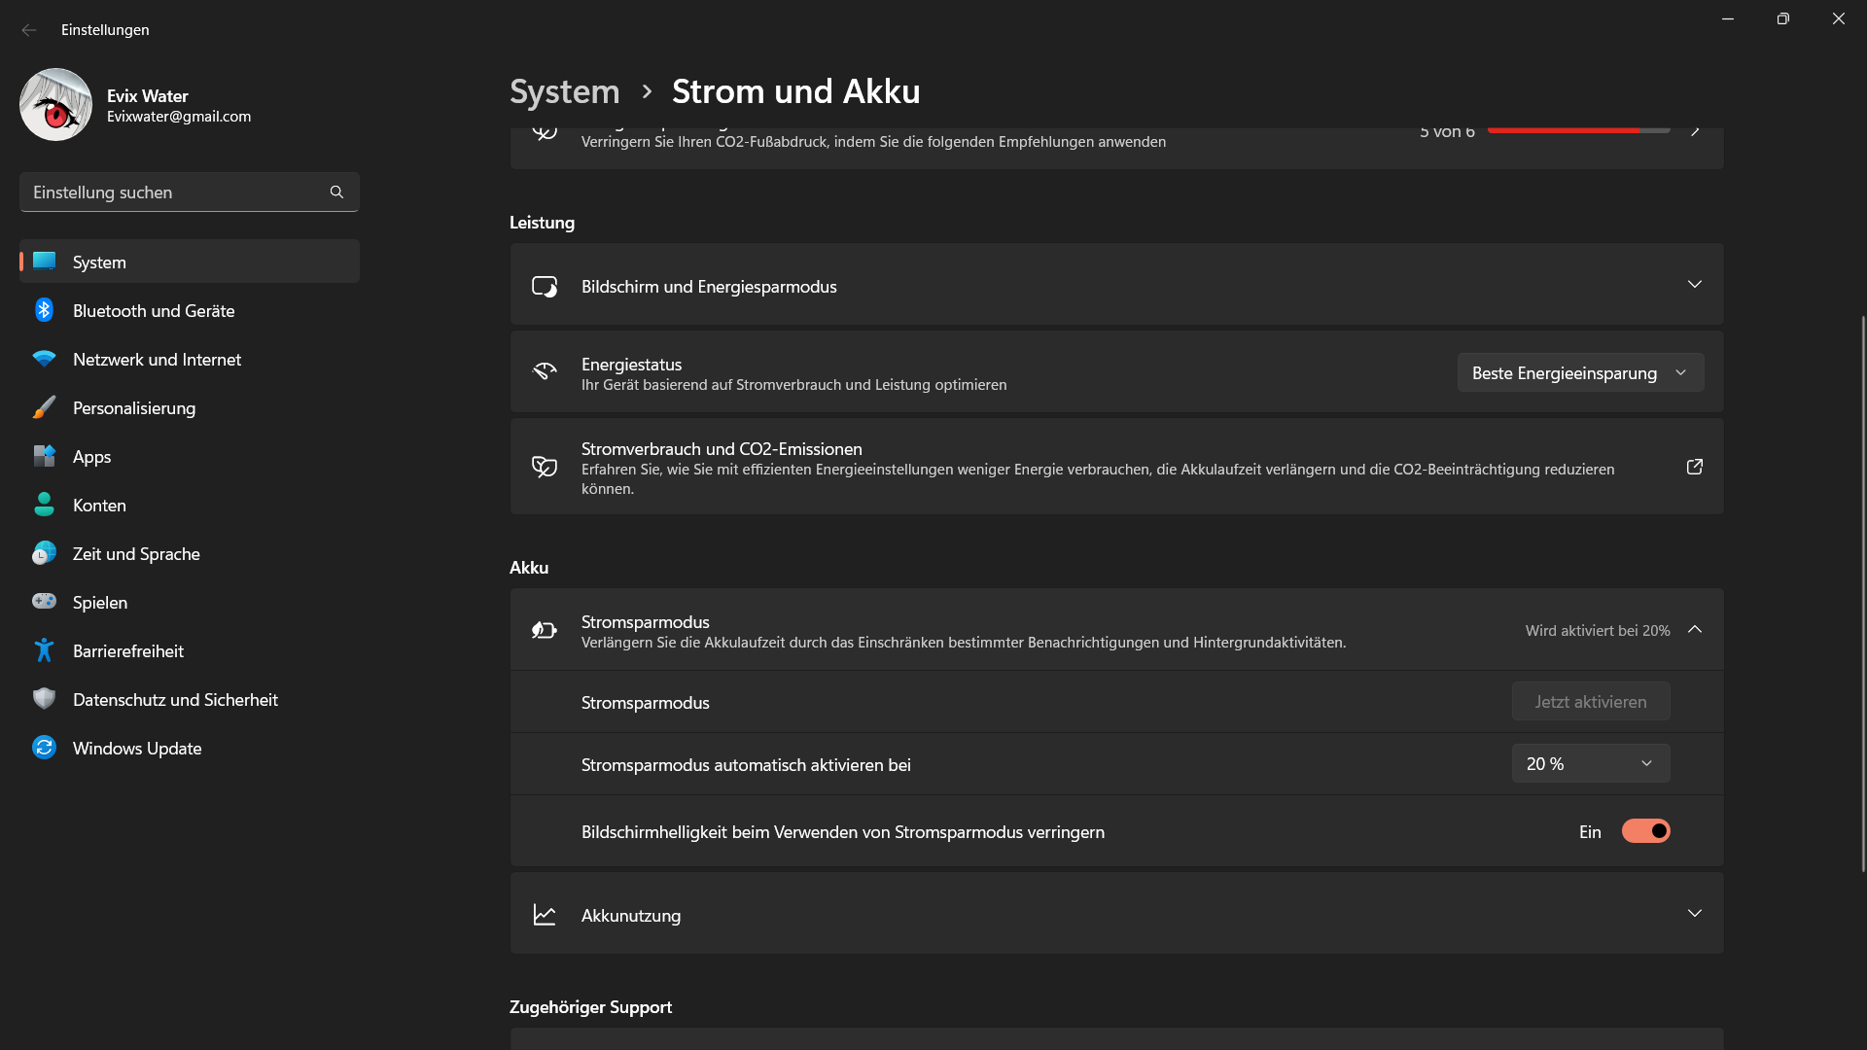Expand the Bildschirm und Energiesparmodus section
The height and width of the screenshot is (1050, 1867).
click(1694, 285)
